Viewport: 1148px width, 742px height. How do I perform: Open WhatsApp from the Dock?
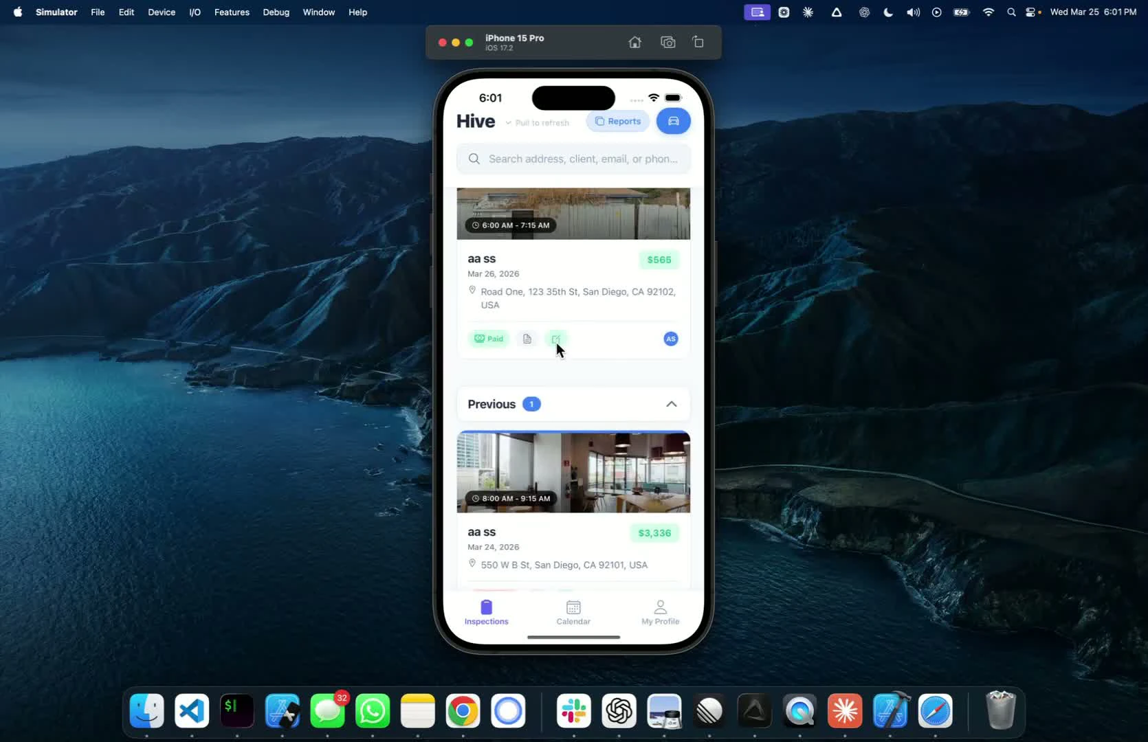(x=373, y=710)
